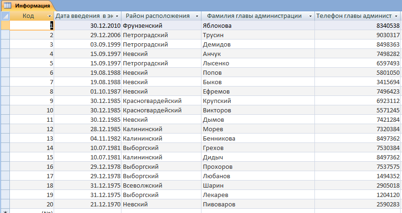The height and width of the screenshot is (213, 402).
Task: Click the date cell 03.09.1999
Action: click(x=88, y=44)
